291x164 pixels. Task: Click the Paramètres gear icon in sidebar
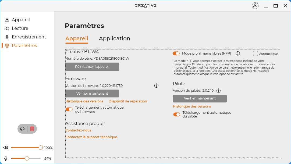click(7, 46)
